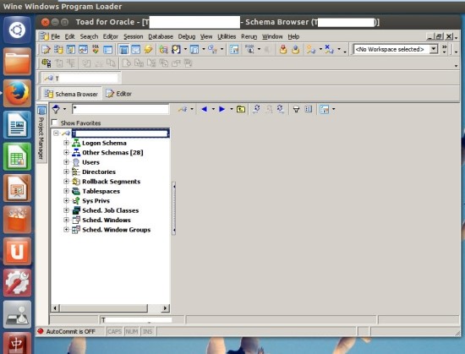Screen dimensions: 465x354
Task: Click the SQL heart icon in main toolbar
Action: (x=96, y=50)
